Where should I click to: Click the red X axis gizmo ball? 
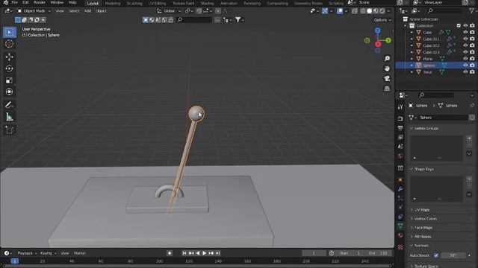[x=378, y=45]
